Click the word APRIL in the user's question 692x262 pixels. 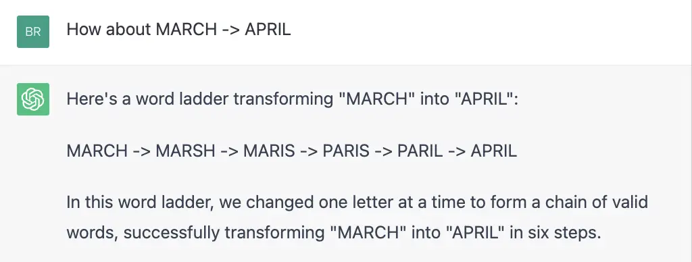[x=268, y=30]
